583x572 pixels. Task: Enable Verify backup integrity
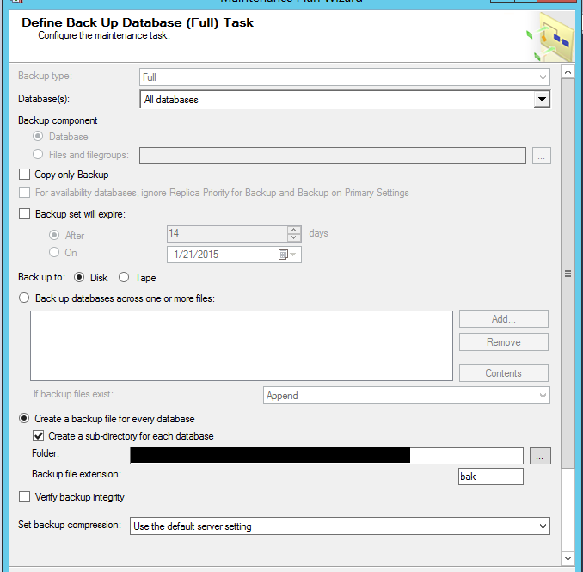pyautogui.click(x=24, y=497)
